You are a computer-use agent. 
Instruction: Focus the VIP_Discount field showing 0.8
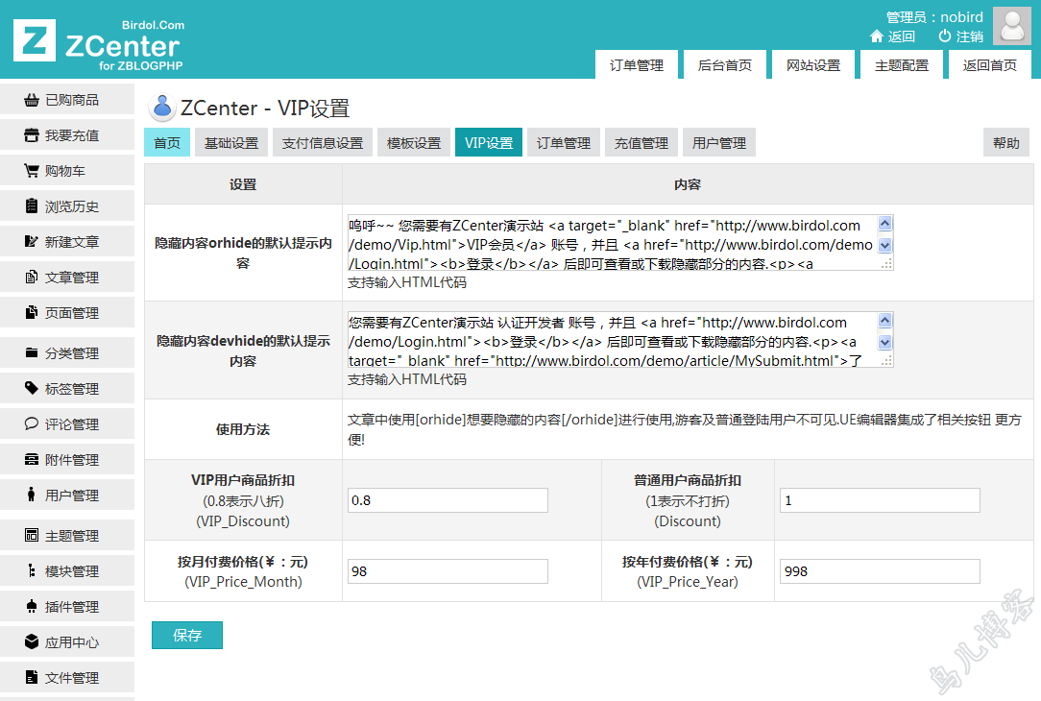pos(448,500)
